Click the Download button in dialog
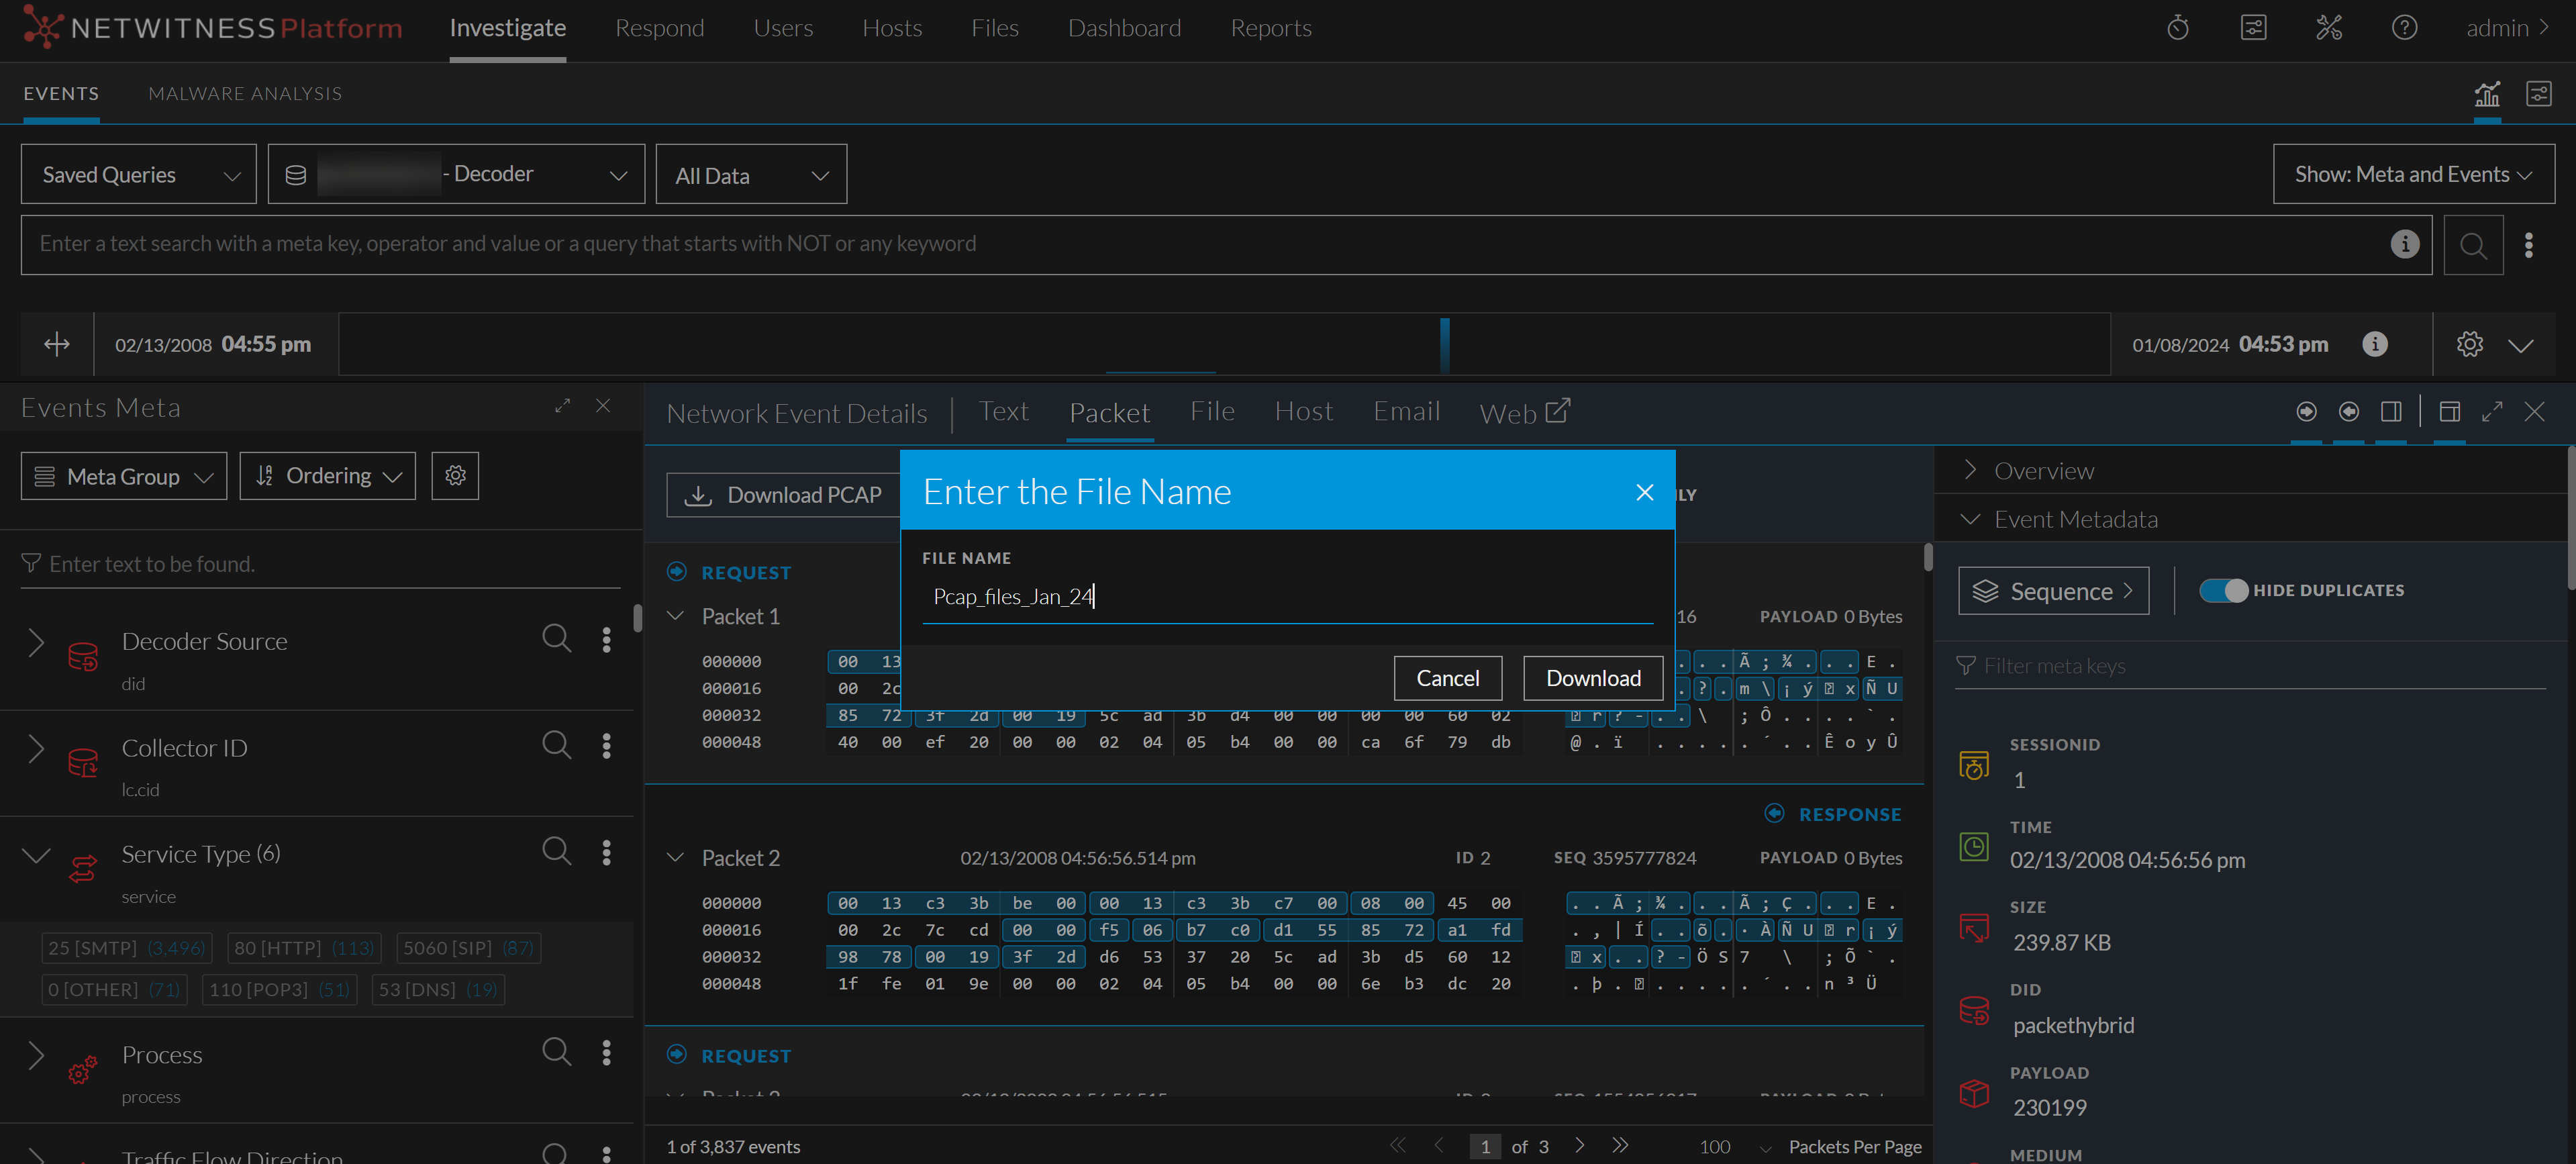Image resolution: width=2576 pixels, height=1164 pixels. point(1592,678)
